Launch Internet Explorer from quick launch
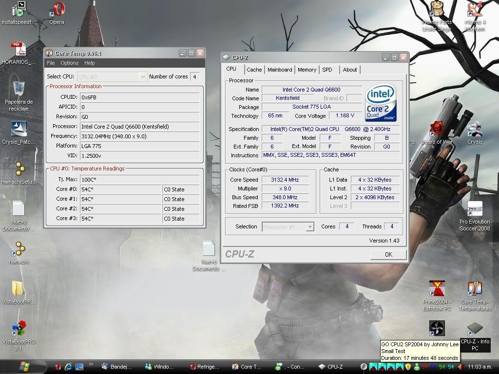 point(68,367)
